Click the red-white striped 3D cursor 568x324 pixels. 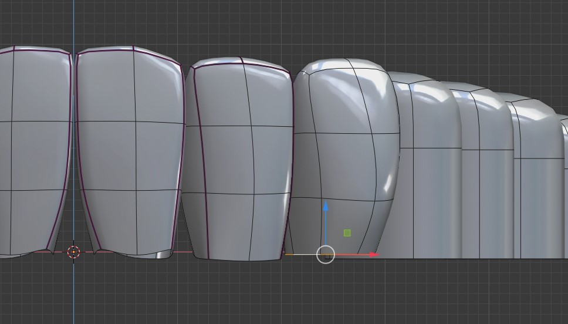(74, 252)
